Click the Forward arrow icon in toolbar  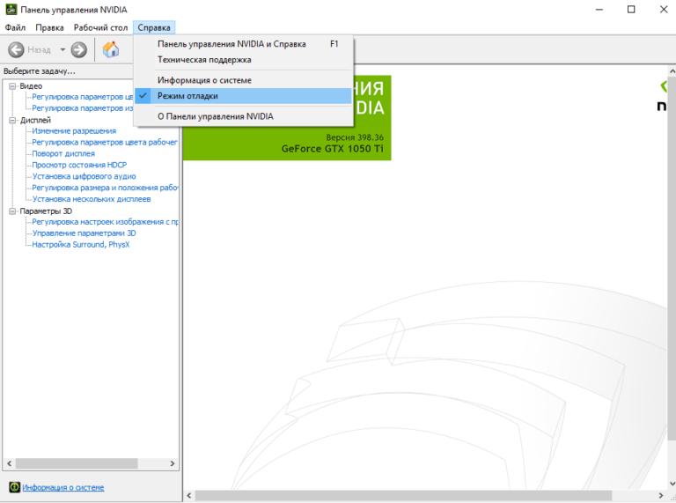point(79,50)
